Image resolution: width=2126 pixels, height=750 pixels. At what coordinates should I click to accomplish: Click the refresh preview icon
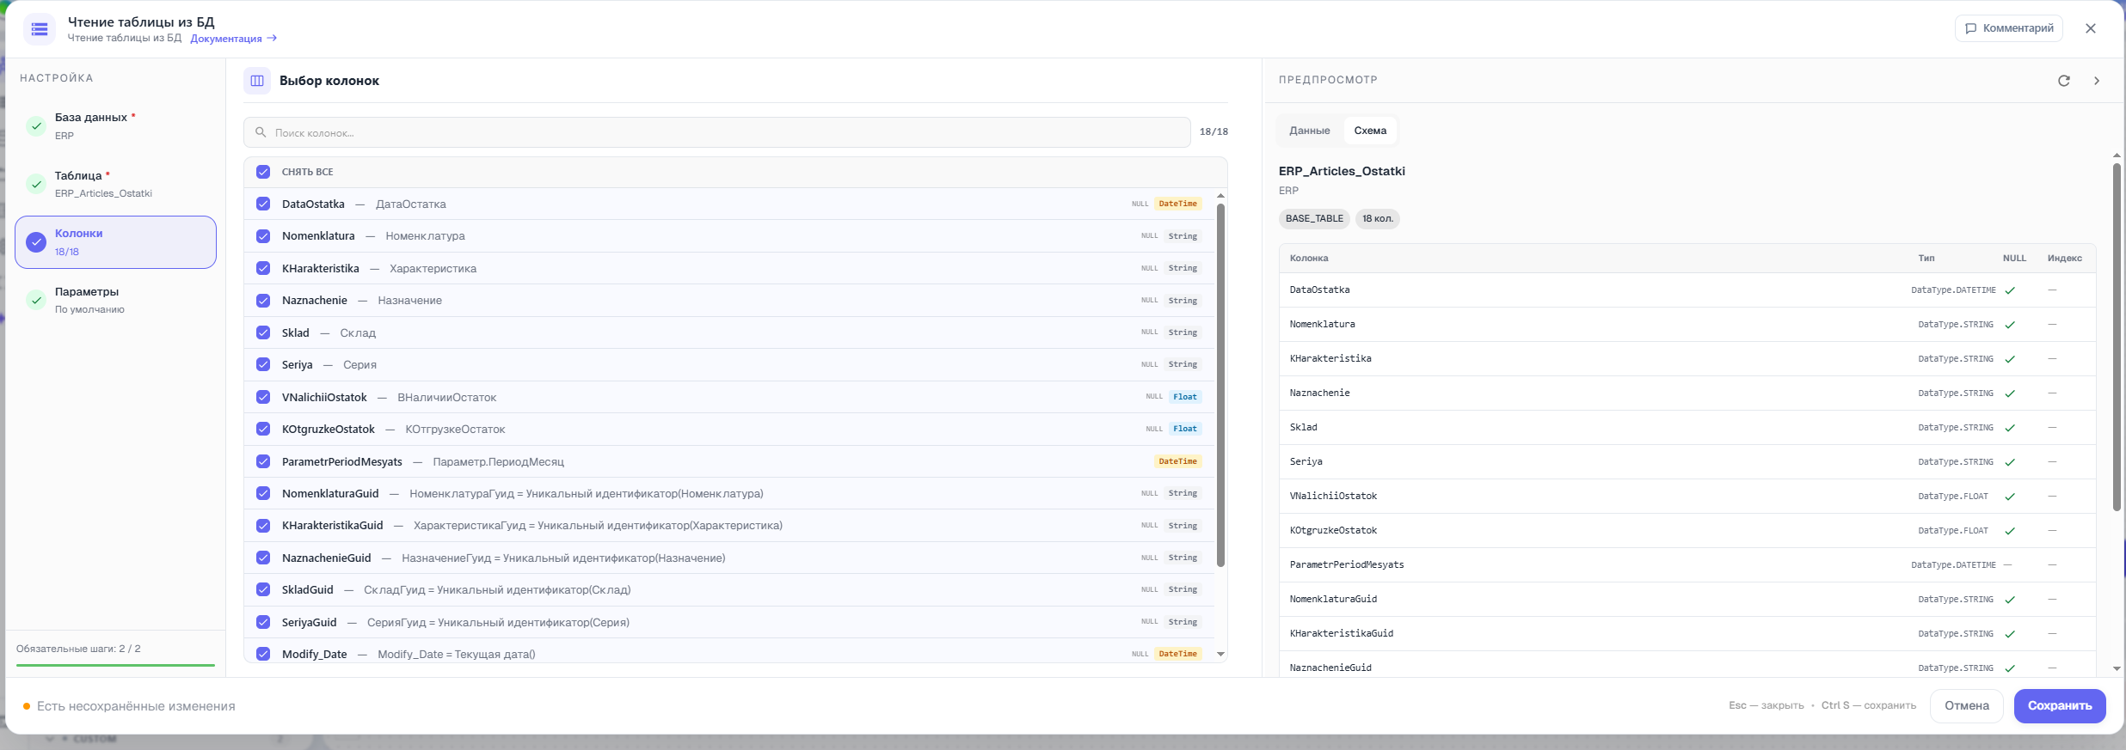(x=2064, y=81)
